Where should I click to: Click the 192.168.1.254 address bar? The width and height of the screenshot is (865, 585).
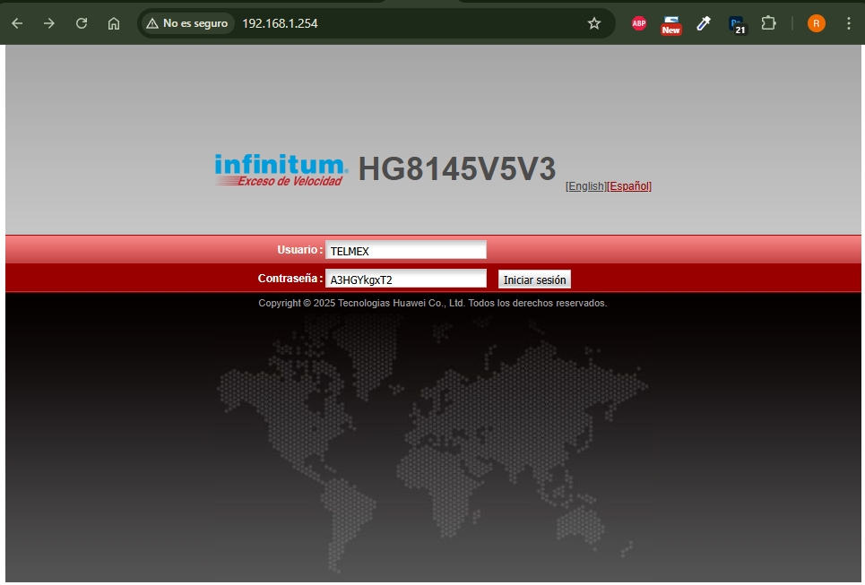coord(403,23)
